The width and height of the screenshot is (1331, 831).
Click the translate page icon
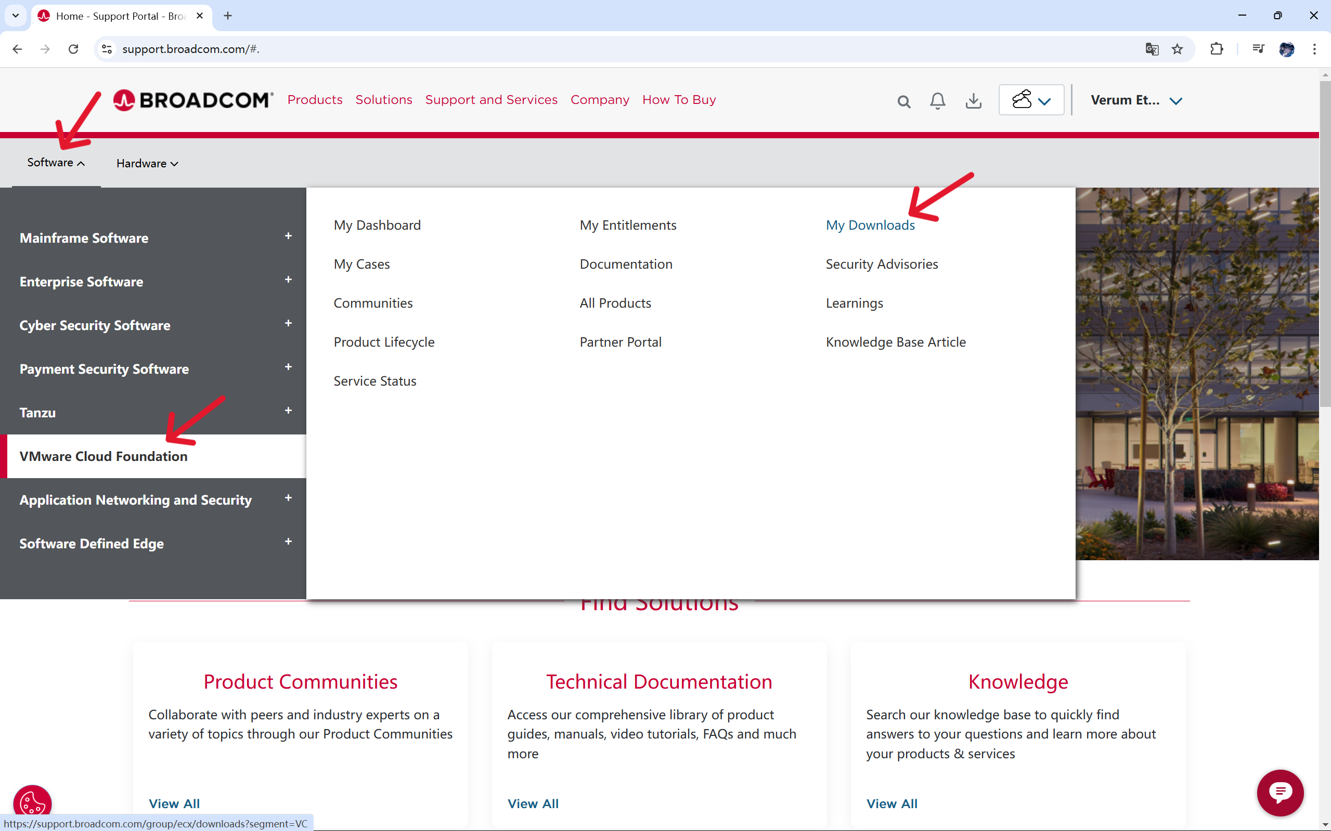point(1152,49)
